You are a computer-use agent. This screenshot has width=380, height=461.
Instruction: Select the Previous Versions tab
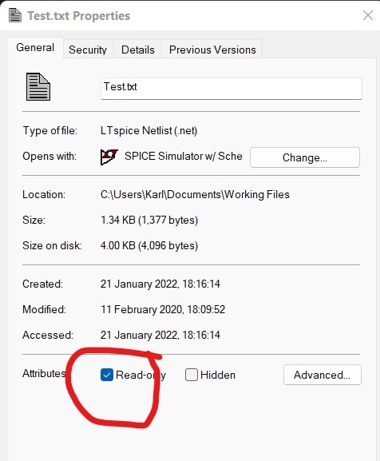tap(212, 50)
